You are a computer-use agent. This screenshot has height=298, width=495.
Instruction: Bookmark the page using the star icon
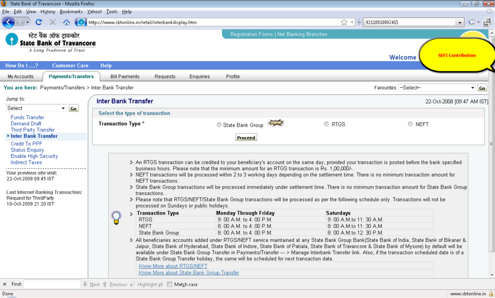click(344, 22)
